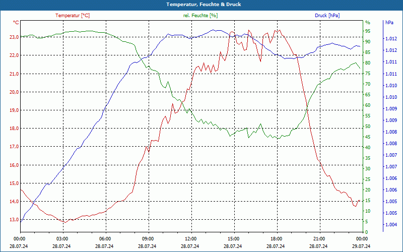
Task: Click the 19,0 temperature axis tick
Action: 14,110
